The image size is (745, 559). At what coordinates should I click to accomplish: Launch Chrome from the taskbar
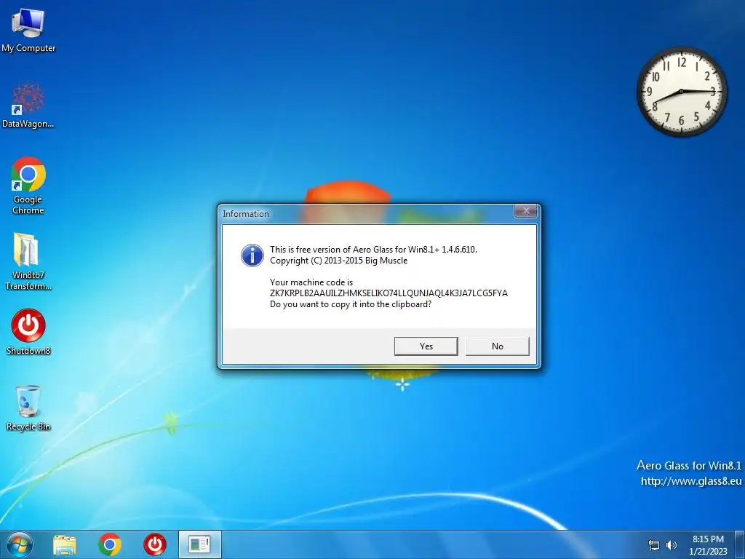point(110,544)
